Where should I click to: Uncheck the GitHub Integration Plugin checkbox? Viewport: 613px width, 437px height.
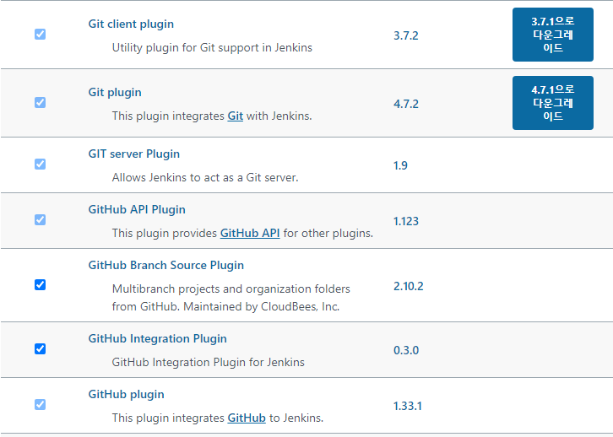pyautogui.click(x=40, y=348)
